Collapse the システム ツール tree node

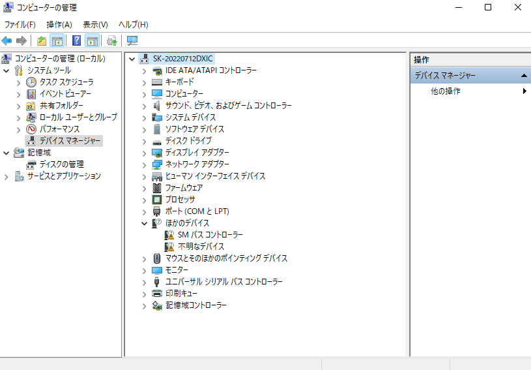pos(6,70)
